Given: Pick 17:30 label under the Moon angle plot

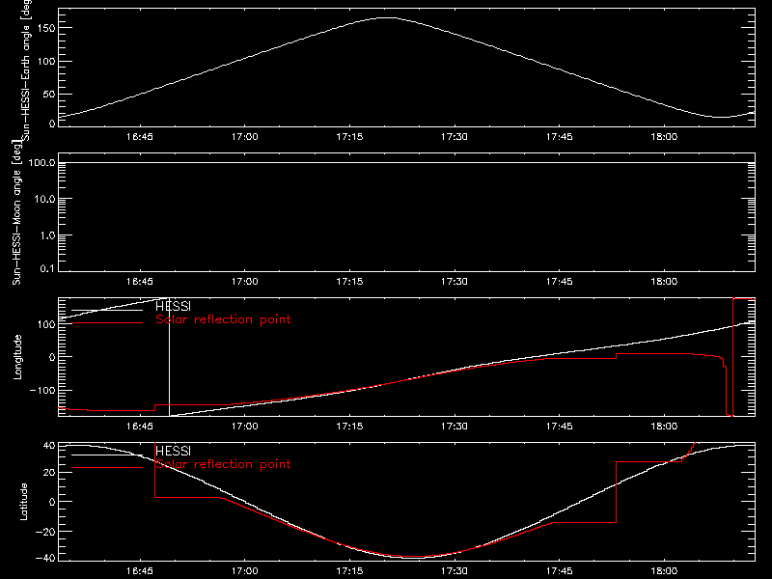Looking at the screenshot, I should point(455,282).
